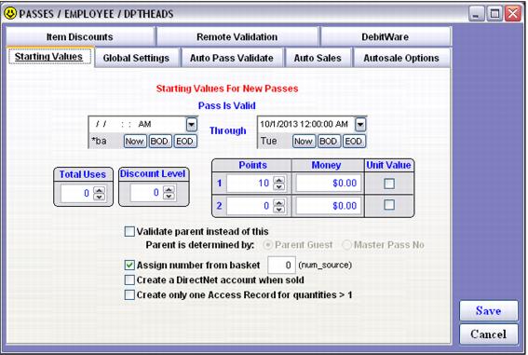Click the num_source number field
Viewport: 528px width, 355px height.
coord(281,266)
